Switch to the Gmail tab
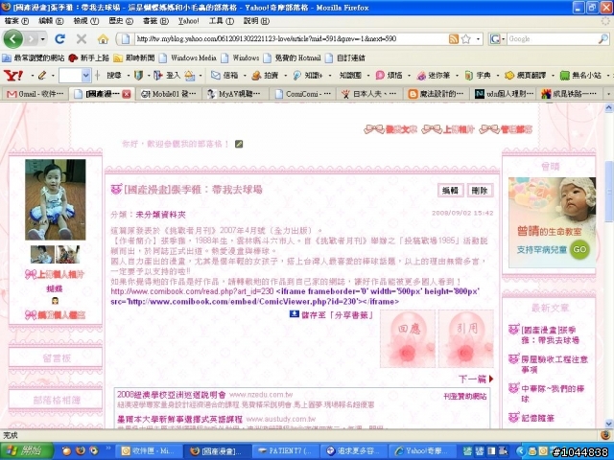The height and width of the screenshot is (460, 614). coord(35,94)
